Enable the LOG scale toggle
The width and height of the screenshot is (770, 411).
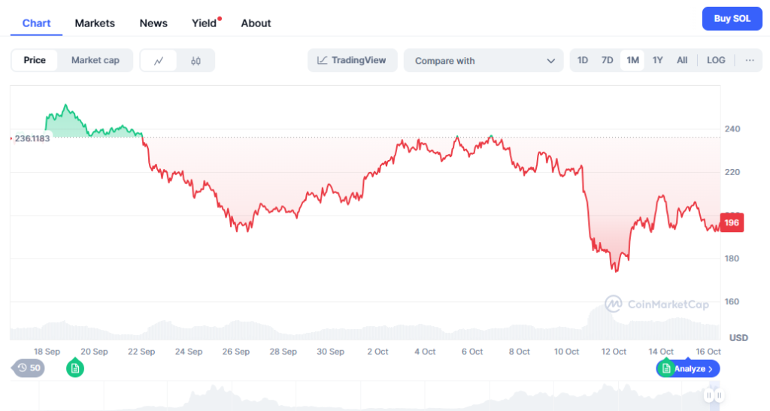click(x=716, y=60)
